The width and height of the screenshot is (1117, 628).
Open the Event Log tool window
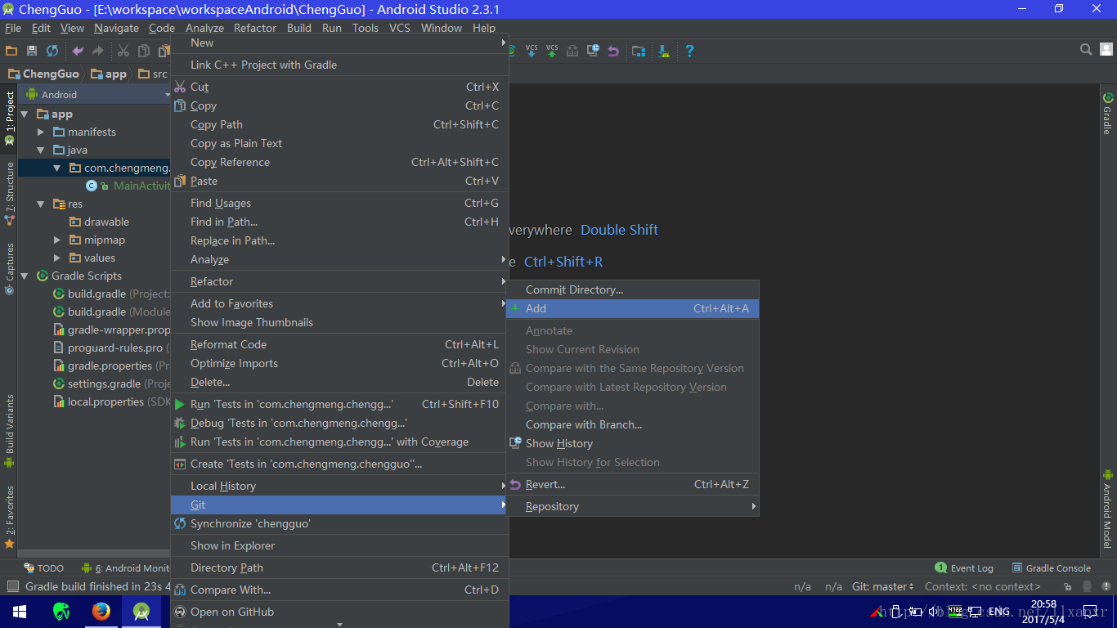point(964,568)
